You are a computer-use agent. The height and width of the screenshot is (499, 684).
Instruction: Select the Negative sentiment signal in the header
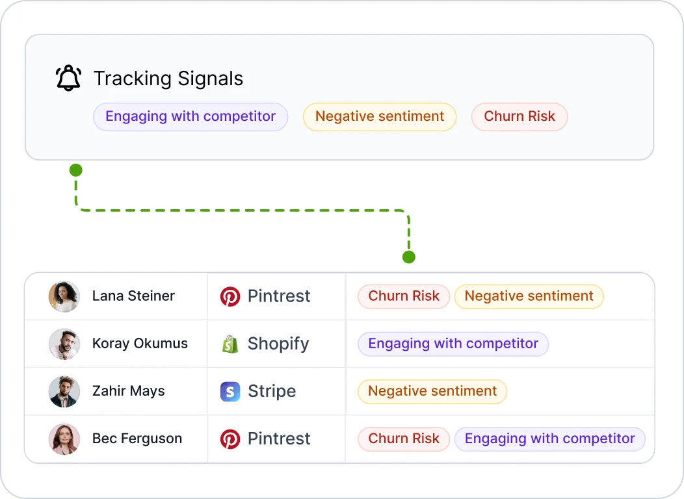coord(380,117)
